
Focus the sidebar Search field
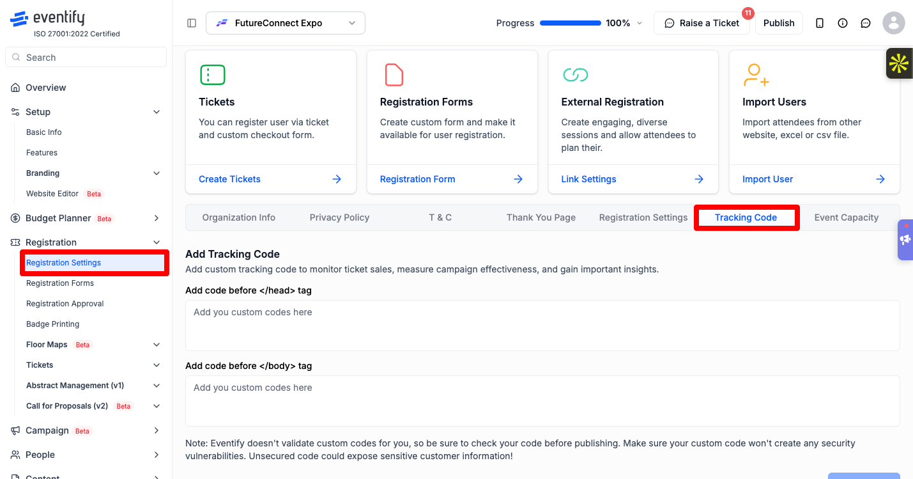[86, 57]
